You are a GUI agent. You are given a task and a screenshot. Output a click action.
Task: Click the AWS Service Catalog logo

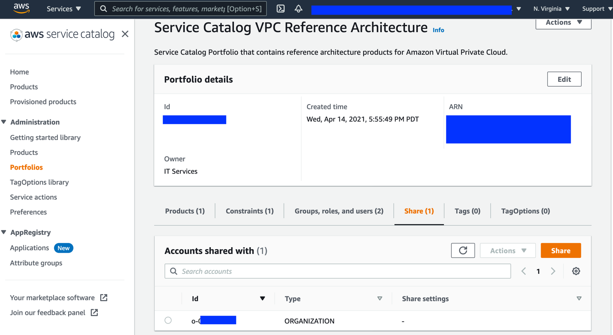click(62, 34)
